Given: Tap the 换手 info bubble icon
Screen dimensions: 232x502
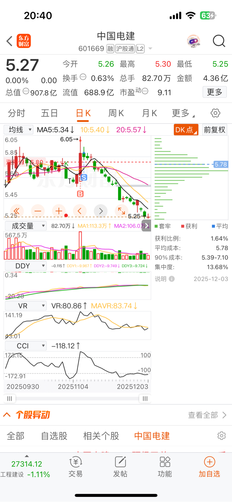Looking at the screenshot, I should (x=83, y=77).
